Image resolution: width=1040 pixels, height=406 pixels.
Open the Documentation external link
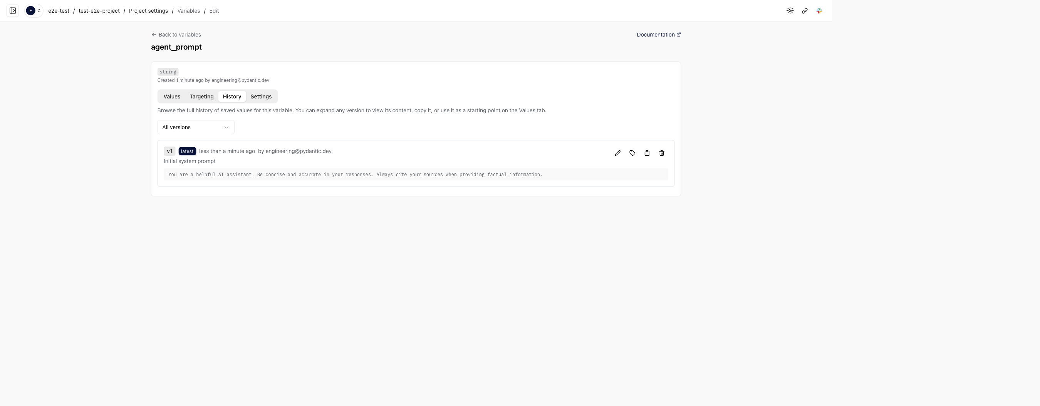[659, 35]
